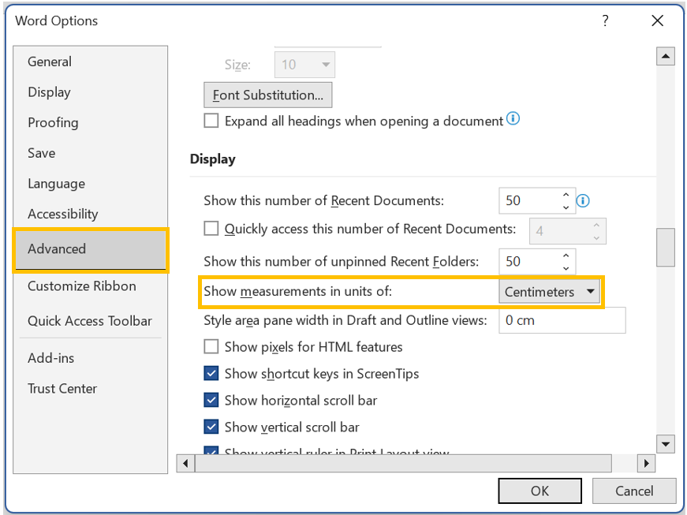Increase Recent Documents number with up arrow
687x515 pixels.
click(x=566, y=195)
